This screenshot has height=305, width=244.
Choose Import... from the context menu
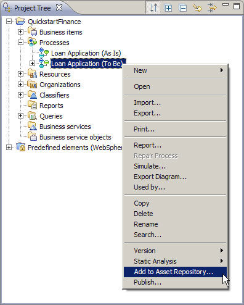[175, 102]
